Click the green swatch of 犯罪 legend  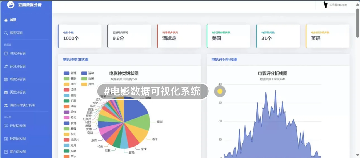(66, 101)
